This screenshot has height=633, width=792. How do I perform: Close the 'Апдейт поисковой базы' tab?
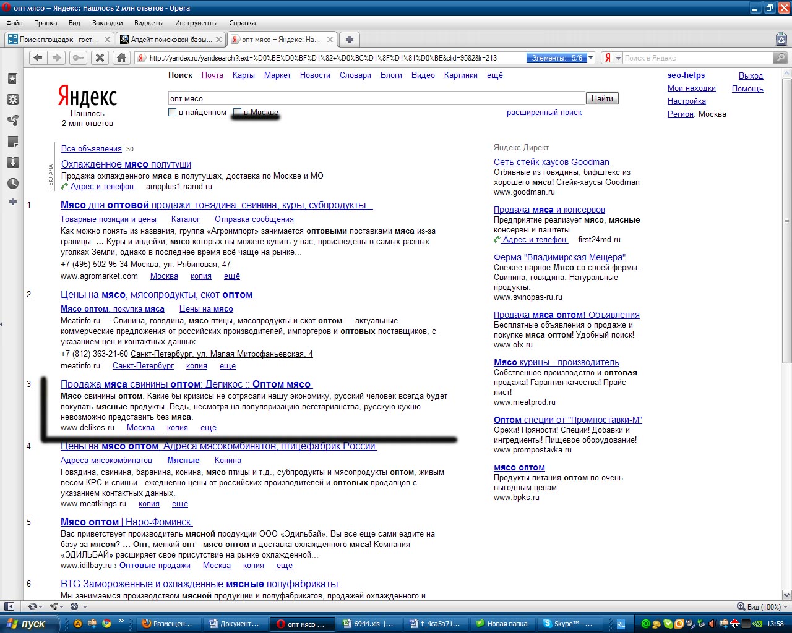pyautogui.click(x=218, y=40)
